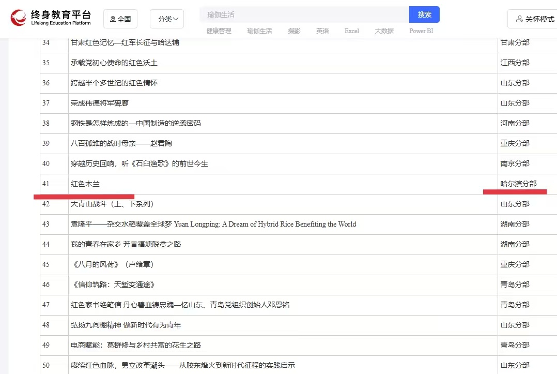This screenshot has height=374, width=557.
Task: Select the 瑜伽生活 suggested keyword
Action: pyautogui.click(x=259, y=31)
